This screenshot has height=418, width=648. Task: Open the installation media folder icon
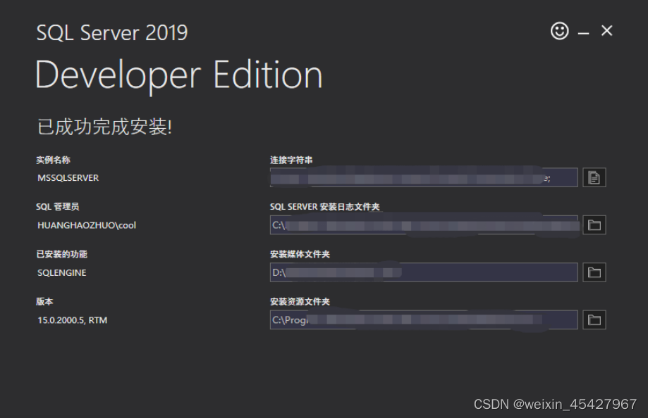coord(594,272)
